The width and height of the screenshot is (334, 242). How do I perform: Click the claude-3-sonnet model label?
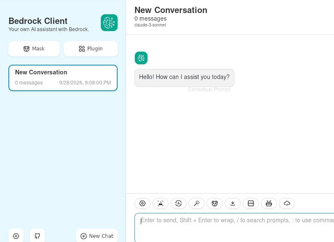tap(150, 25)
